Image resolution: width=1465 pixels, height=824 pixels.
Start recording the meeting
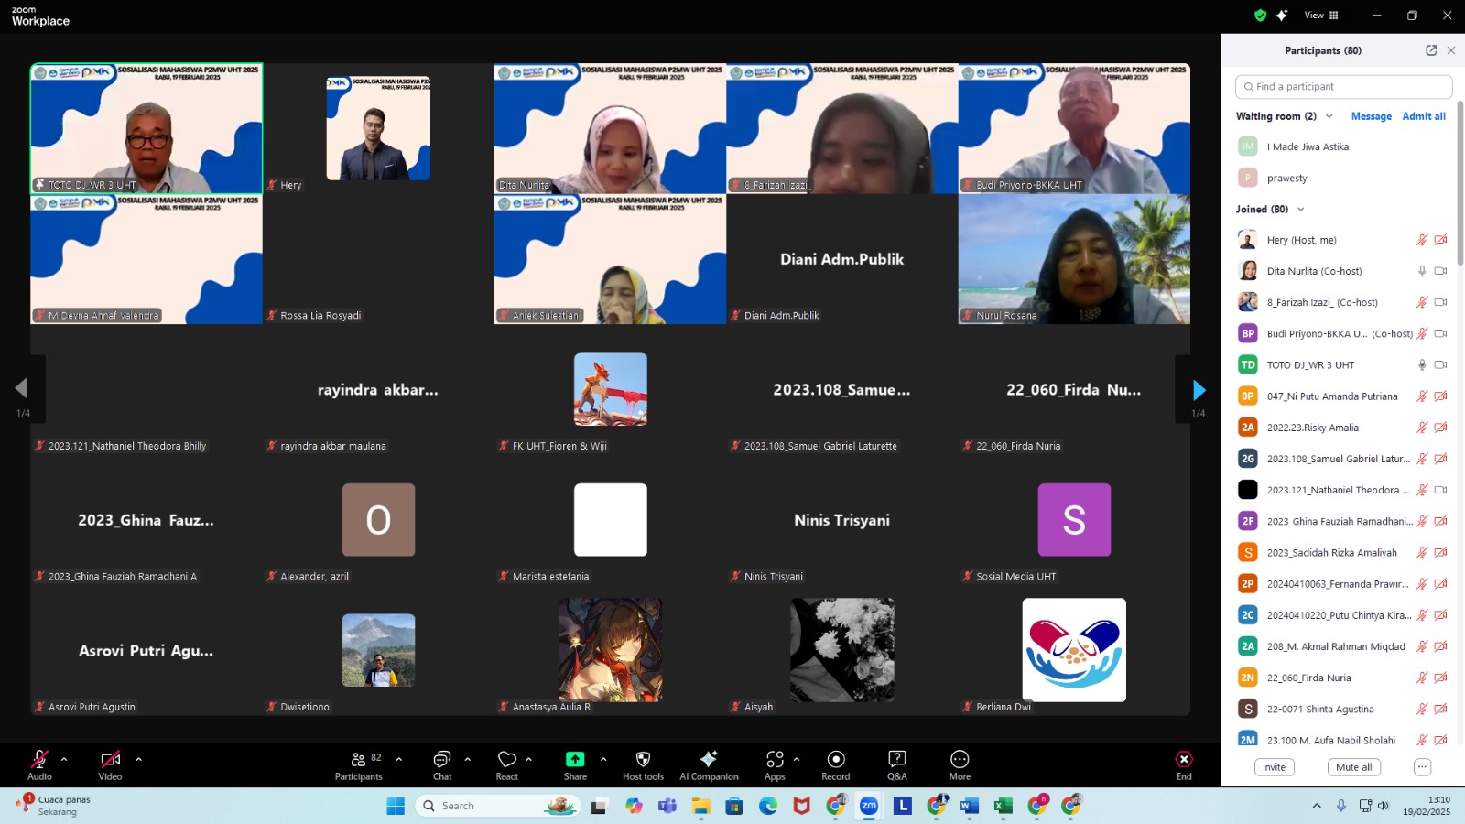[835, 764]
